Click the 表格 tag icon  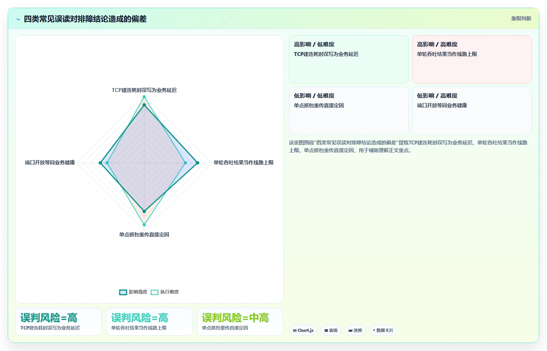click(326, 330)
